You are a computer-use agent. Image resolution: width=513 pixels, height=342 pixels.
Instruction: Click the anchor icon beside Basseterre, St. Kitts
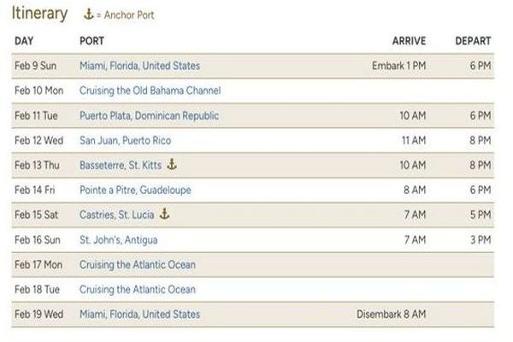pos(171,164)
